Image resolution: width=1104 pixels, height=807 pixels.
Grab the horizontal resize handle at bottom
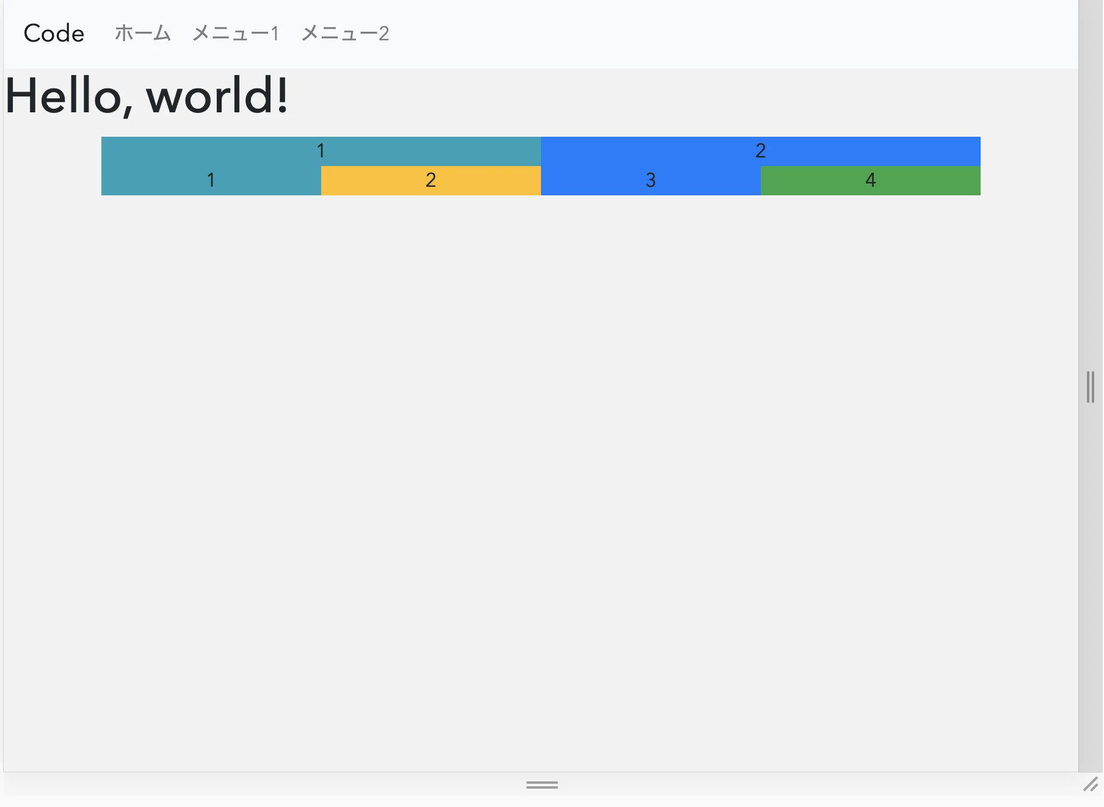click(542, 785)
